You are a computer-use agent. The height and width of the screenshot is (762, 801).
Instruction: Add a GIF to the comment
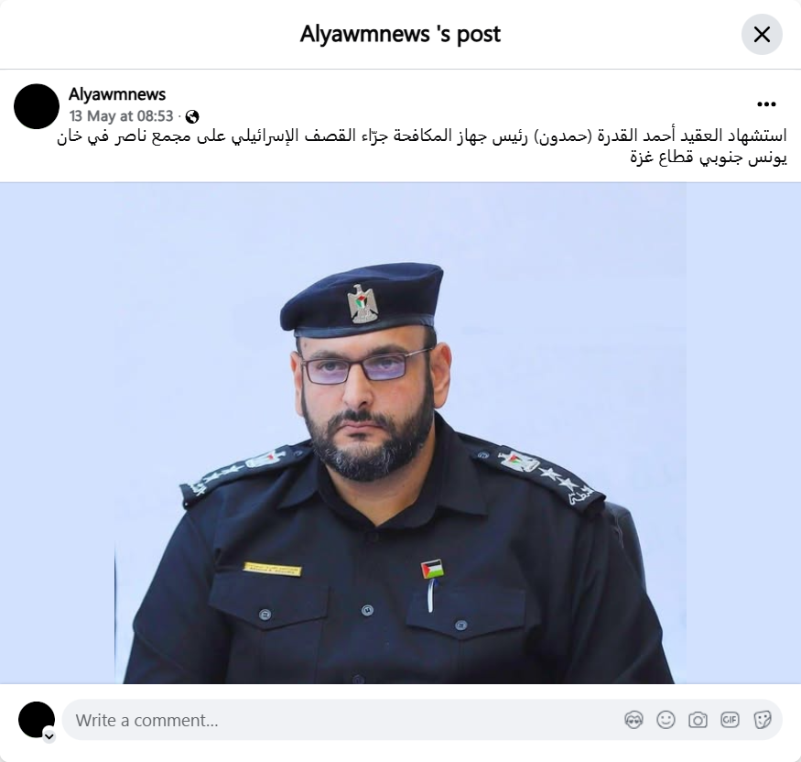[x=730, y=720]
